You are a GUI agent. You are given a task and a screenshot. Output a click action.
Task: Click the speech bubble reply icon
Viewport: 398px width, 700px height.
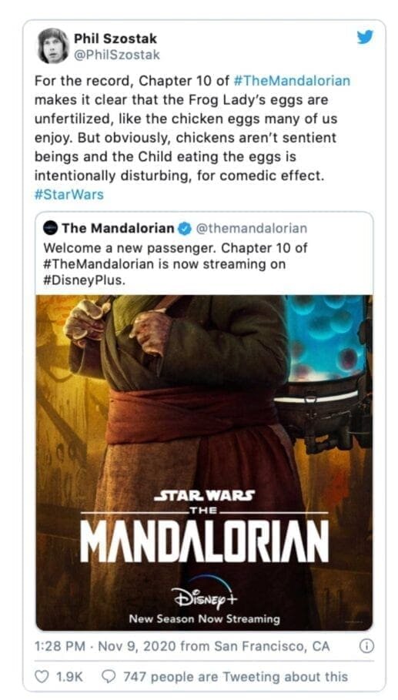pyautogui.click(x=109, y=676)
